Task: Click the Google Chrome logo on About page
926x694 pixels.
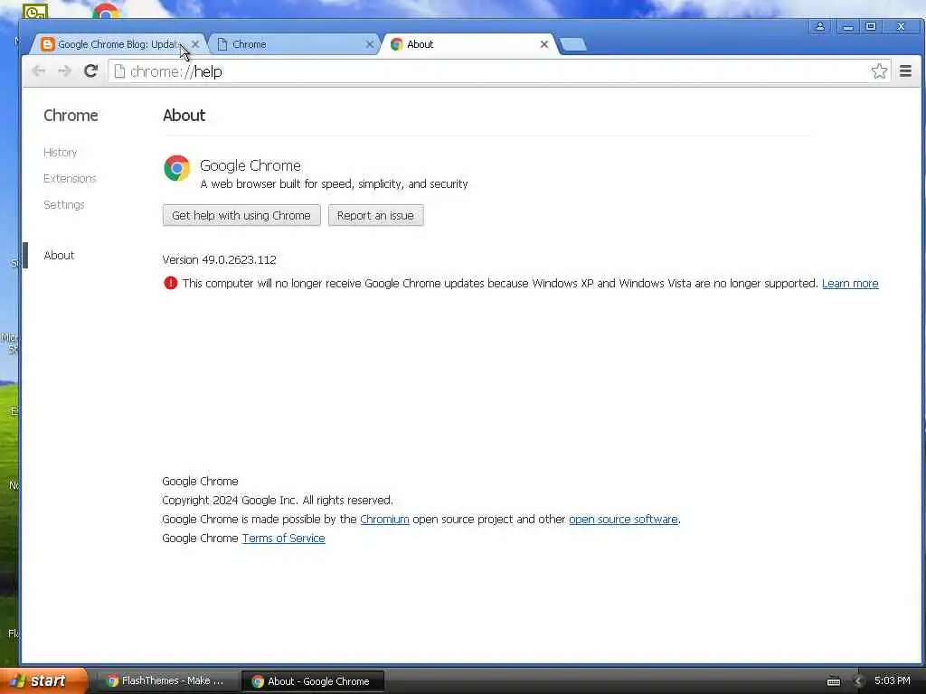Action: 176,168
